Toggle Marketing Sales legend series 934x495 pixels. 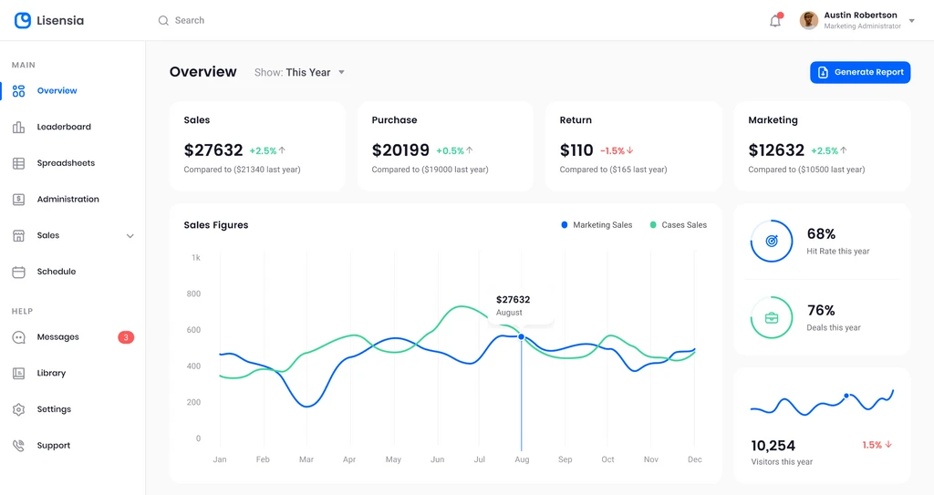tap(597, 225)
